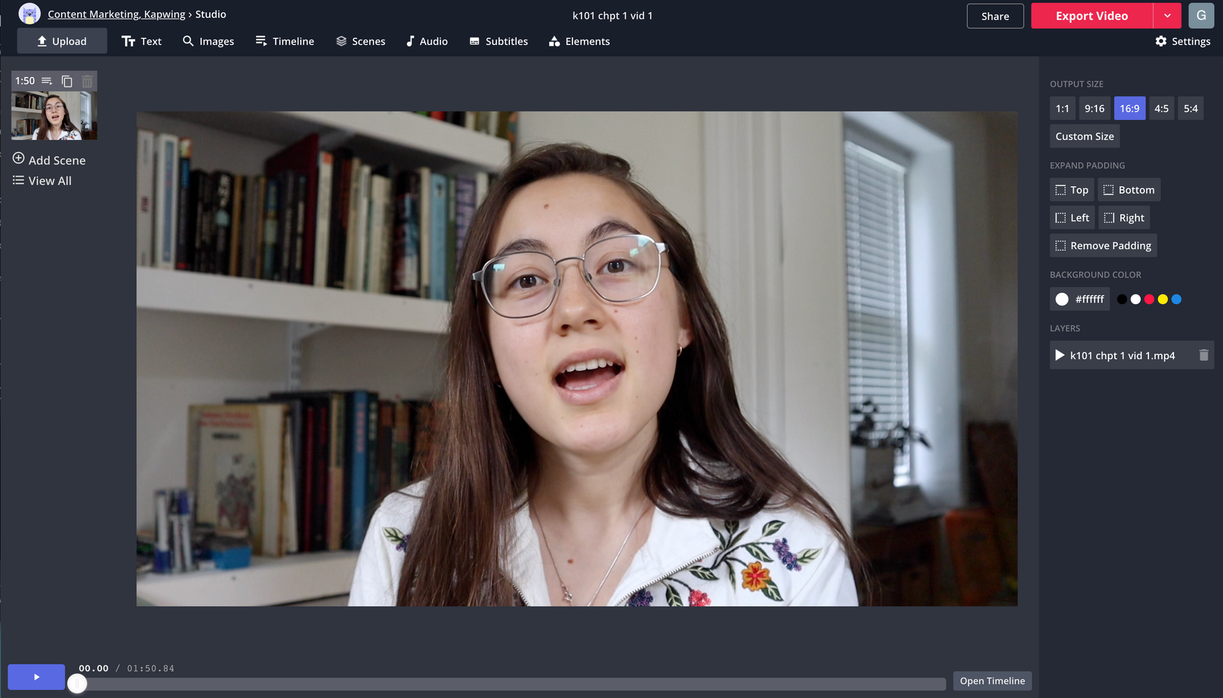Click the Kapwing cat logo icon
Screen dimensions: 1223x698
[x=29, y=13]
